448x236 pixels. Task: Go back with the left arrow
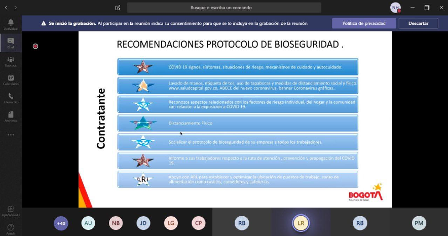coord(6,8)
